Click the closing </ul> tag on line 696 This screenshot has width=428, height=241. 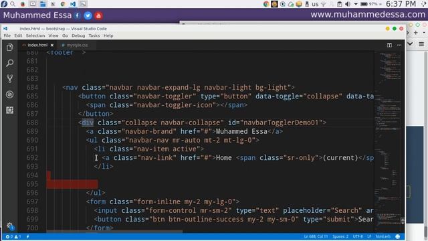pyautogui.click(x=96, y=193)
